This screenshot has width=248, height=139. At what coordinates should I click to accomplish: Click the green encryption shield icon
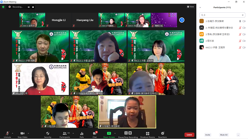coord(3,7)
